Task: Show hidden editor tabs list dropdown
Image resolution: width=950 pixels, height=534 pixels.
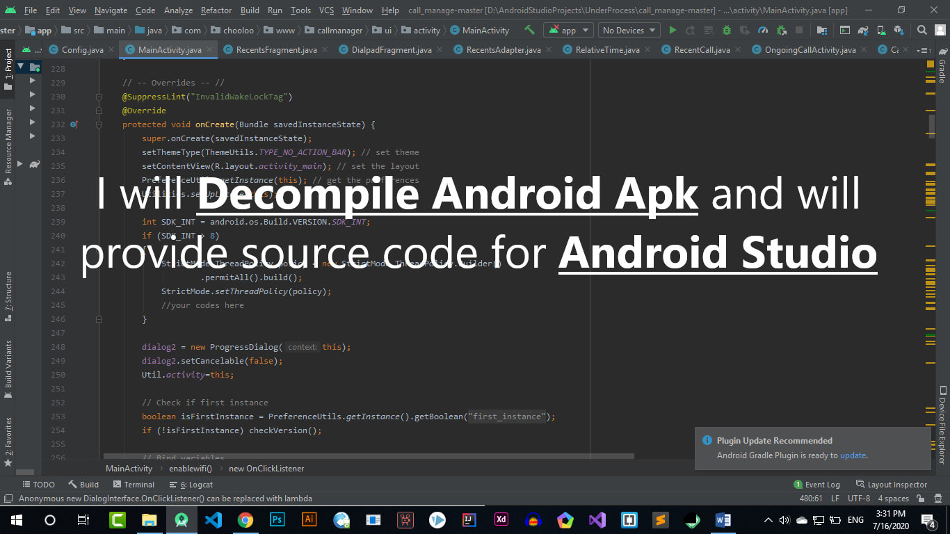Action: pos(924,50)
